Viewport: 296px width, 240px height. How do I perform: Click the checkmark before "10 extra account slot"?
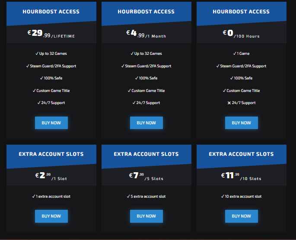(222, 197)
